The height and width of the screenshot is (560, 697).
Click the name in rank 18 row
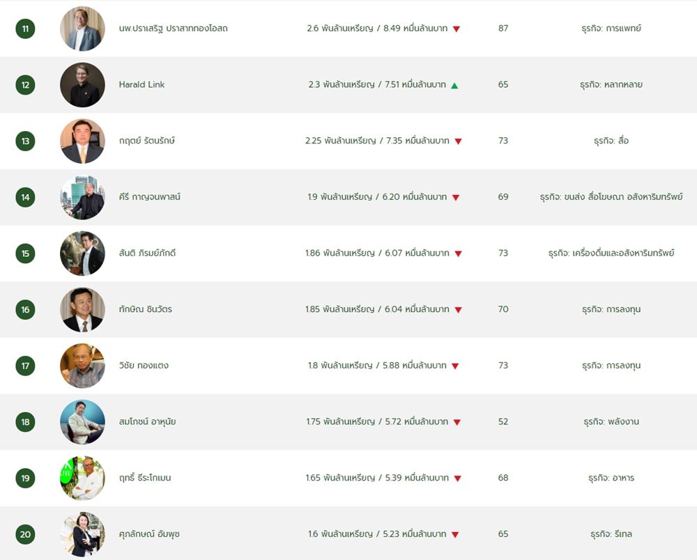[147, 421]
